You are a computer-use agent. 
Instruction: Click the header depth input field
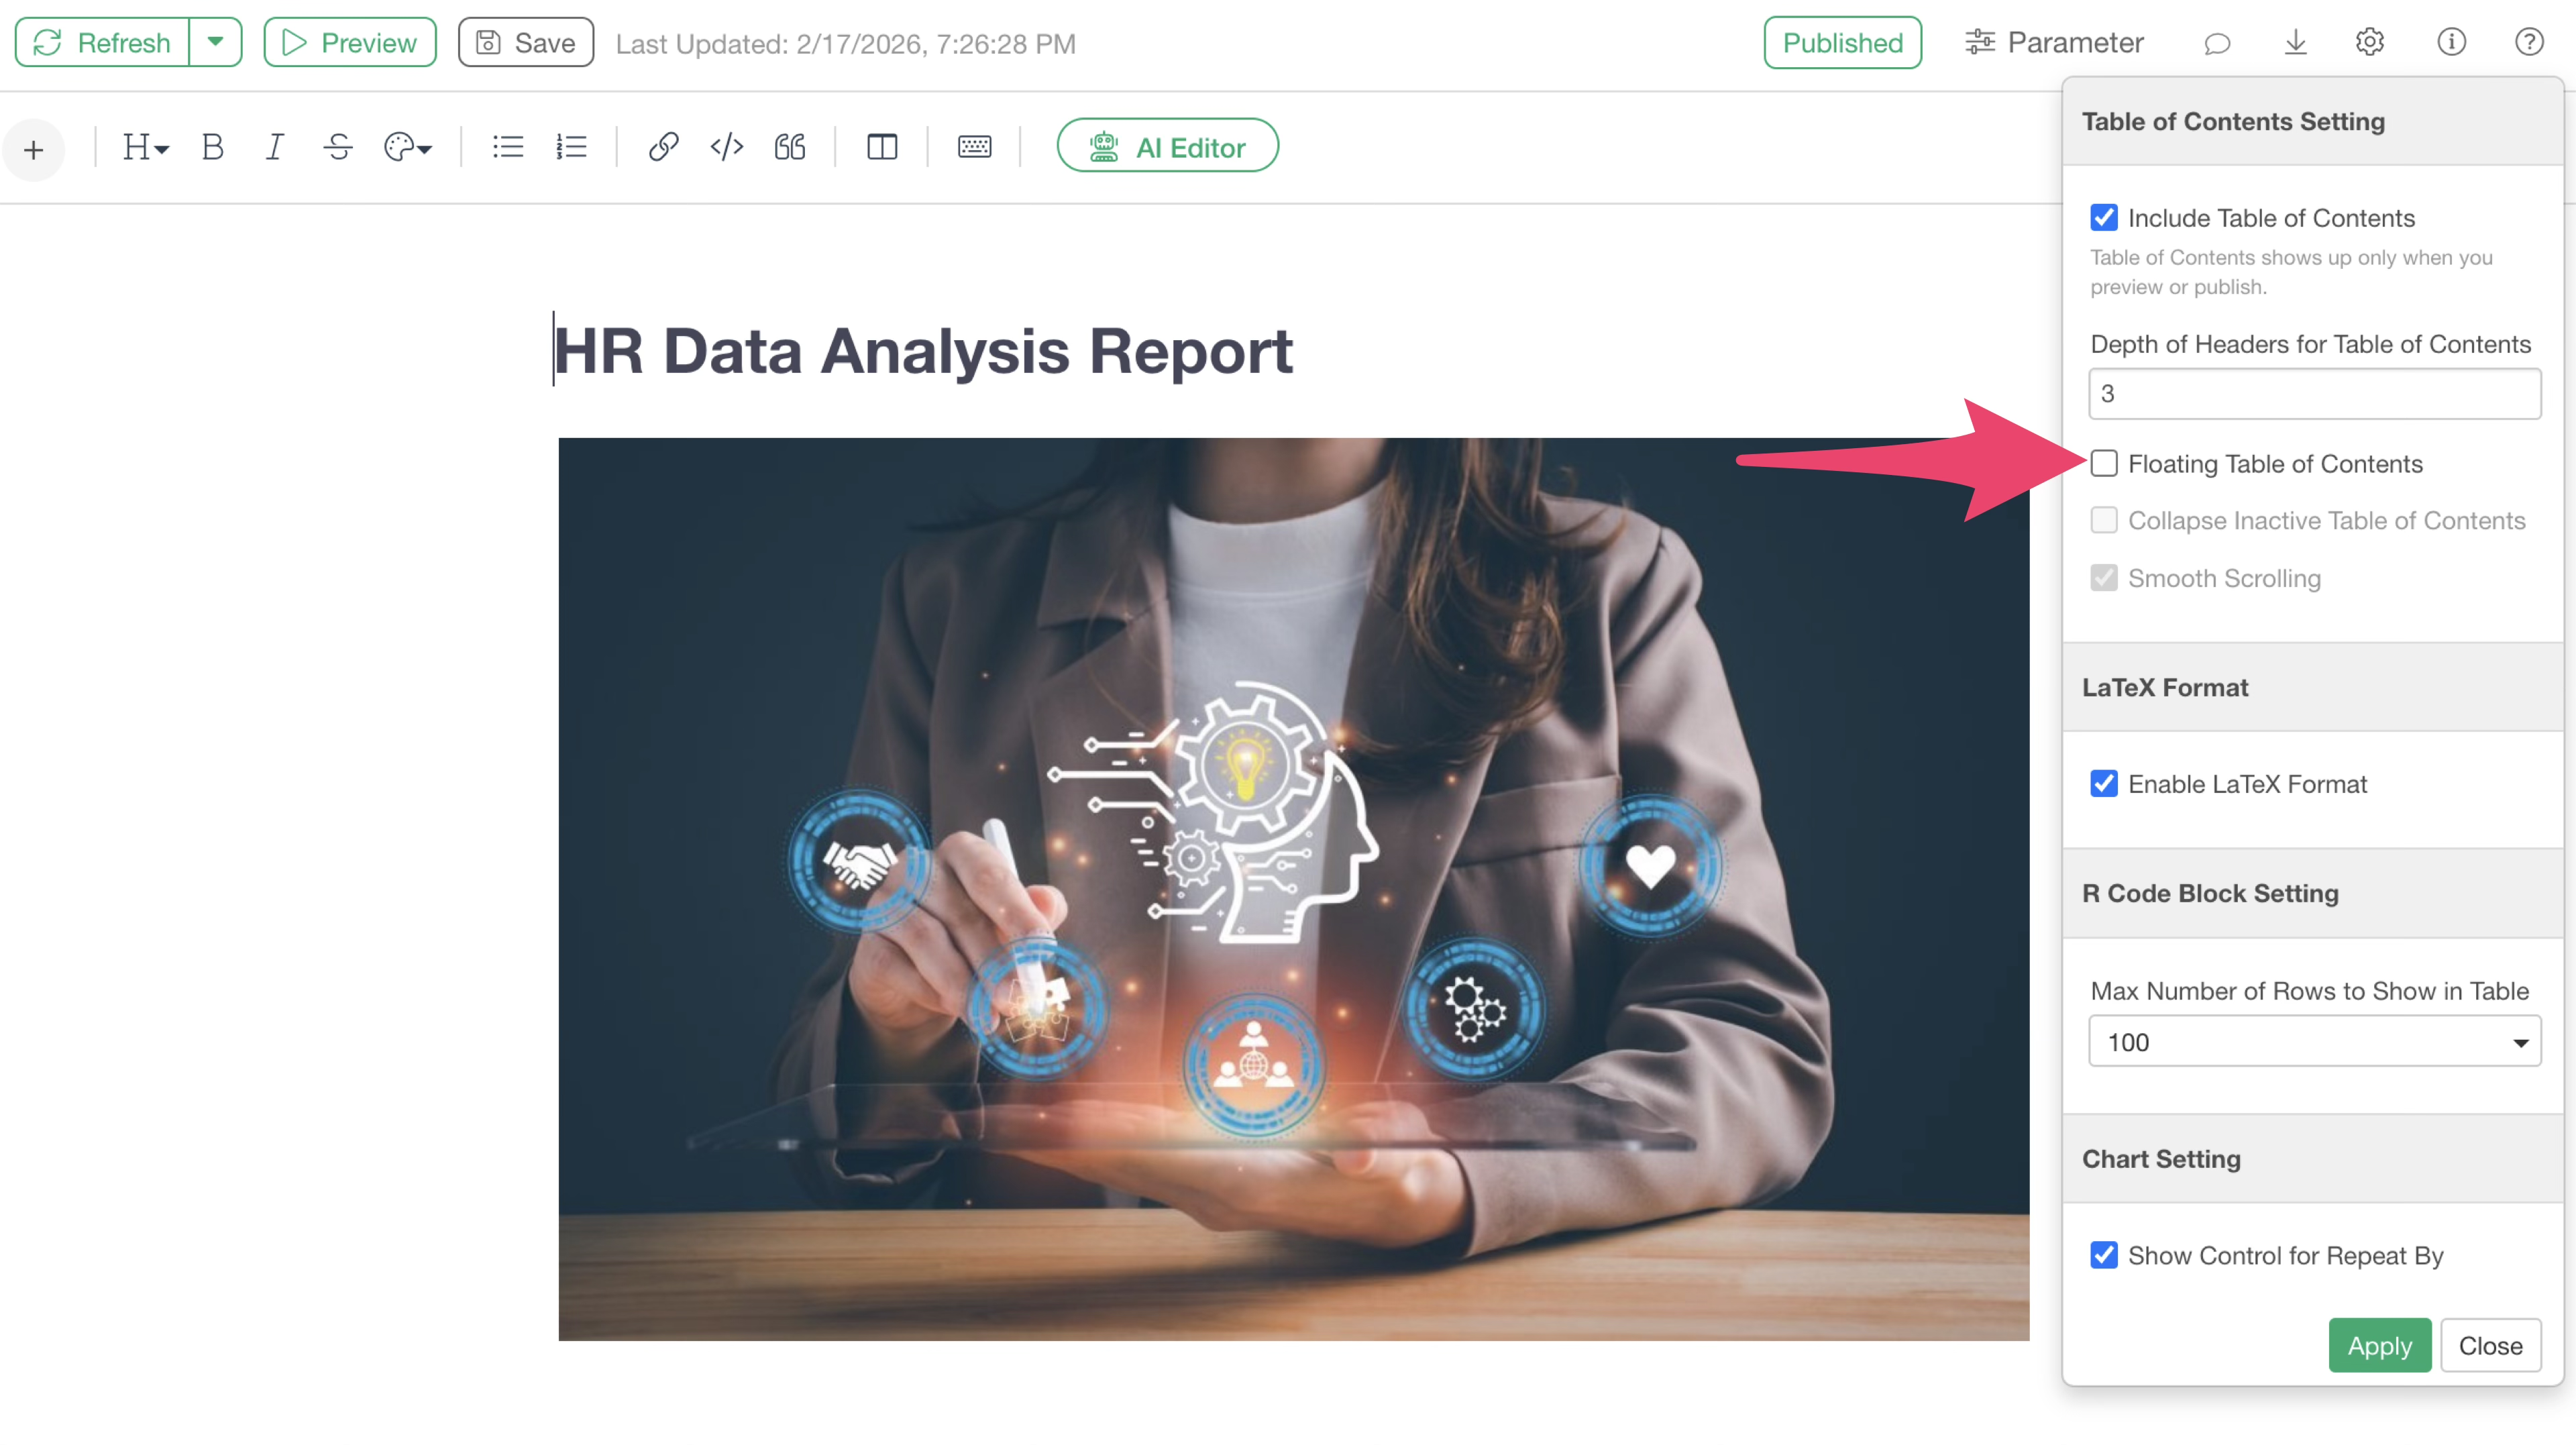[2314, 394]
